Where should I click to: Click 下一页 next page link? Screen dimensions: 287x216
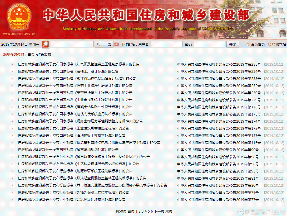[159, 212]
